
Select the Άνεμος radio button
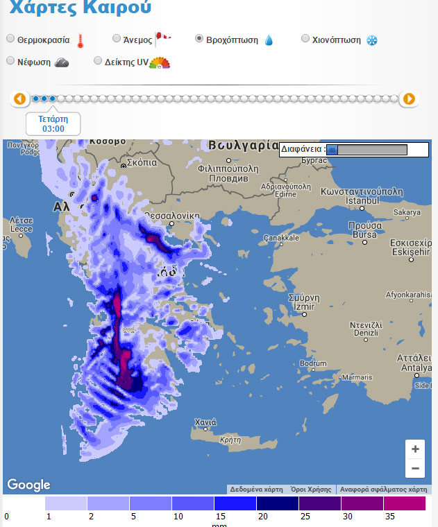click(117, 39)
